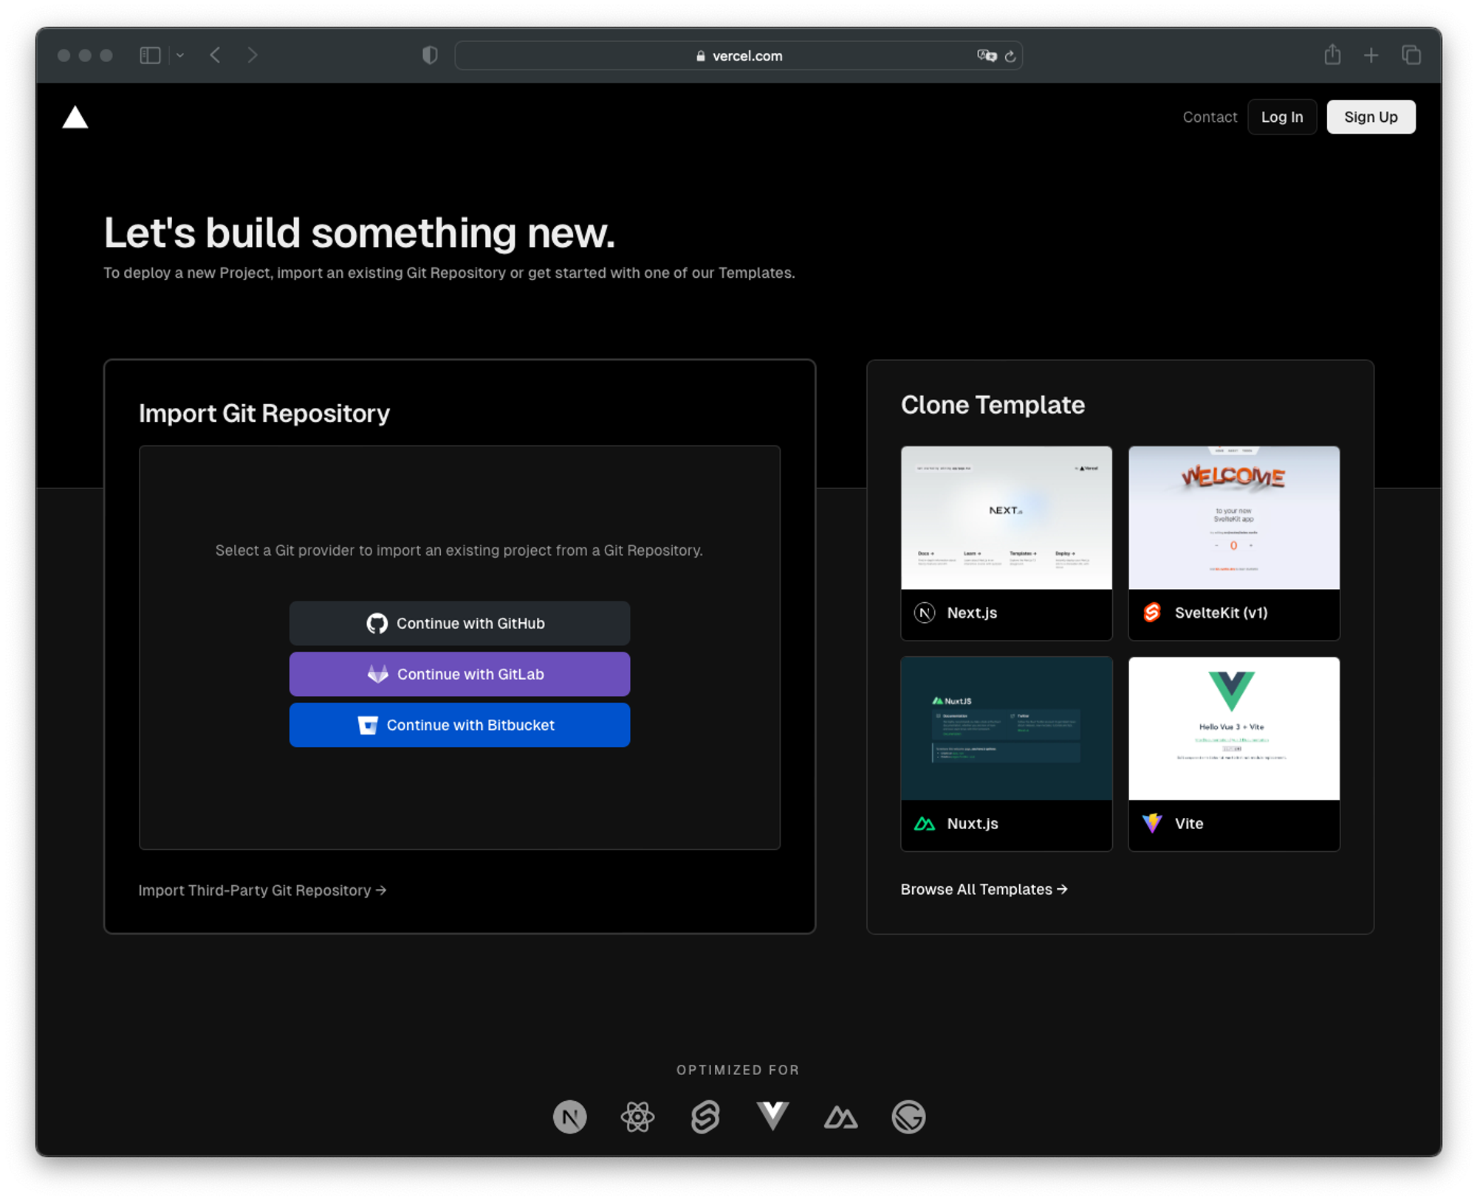Go forward with the browser forward arrow
The height and width of the screenshot is (1200, 1477).
(253, 55)
